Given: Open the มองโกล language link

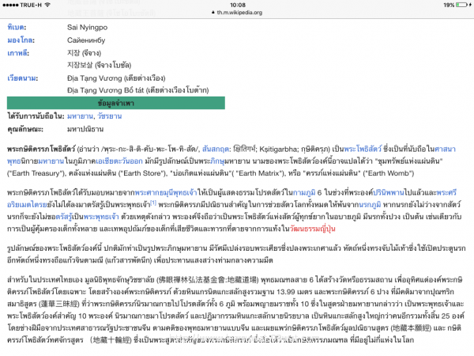Looking at the screenshot, I should pyautogui.click(x=21, y=40).
